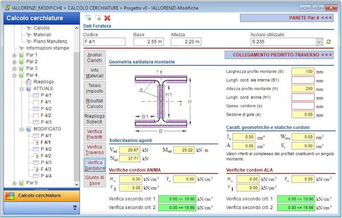342x218 pixels.
Task: Click the empty Spess. cordone (s) field
Action: (303, 106)
